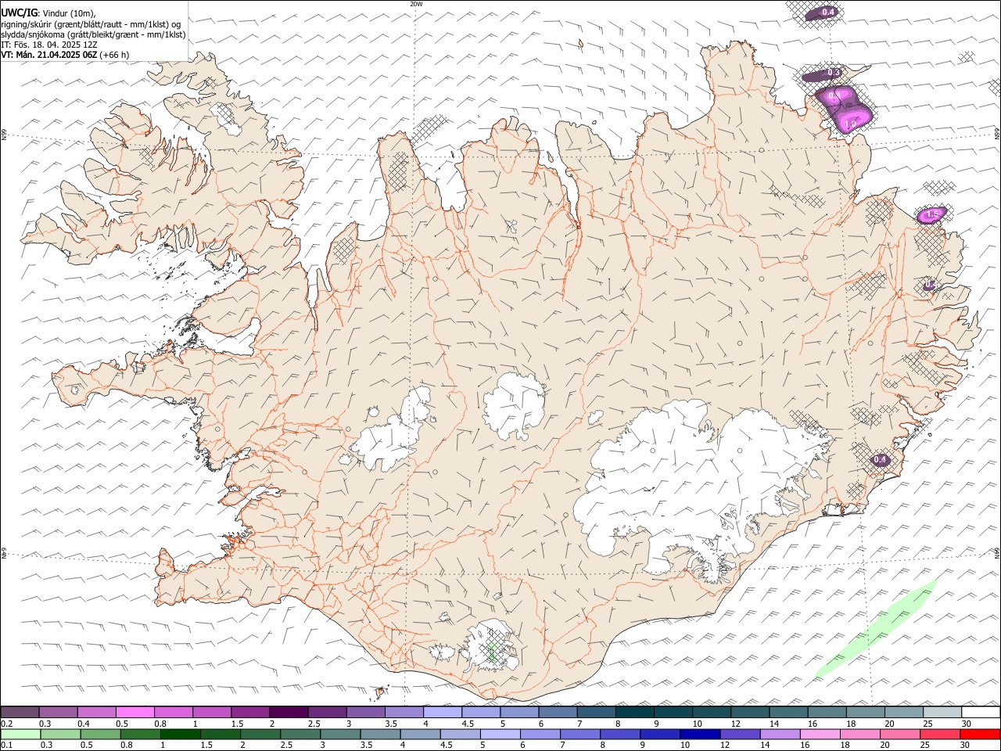Click lower scale swatch between 2 and 2.5
The width and height of the screenshot is (1001, 751).
point(260,734)
